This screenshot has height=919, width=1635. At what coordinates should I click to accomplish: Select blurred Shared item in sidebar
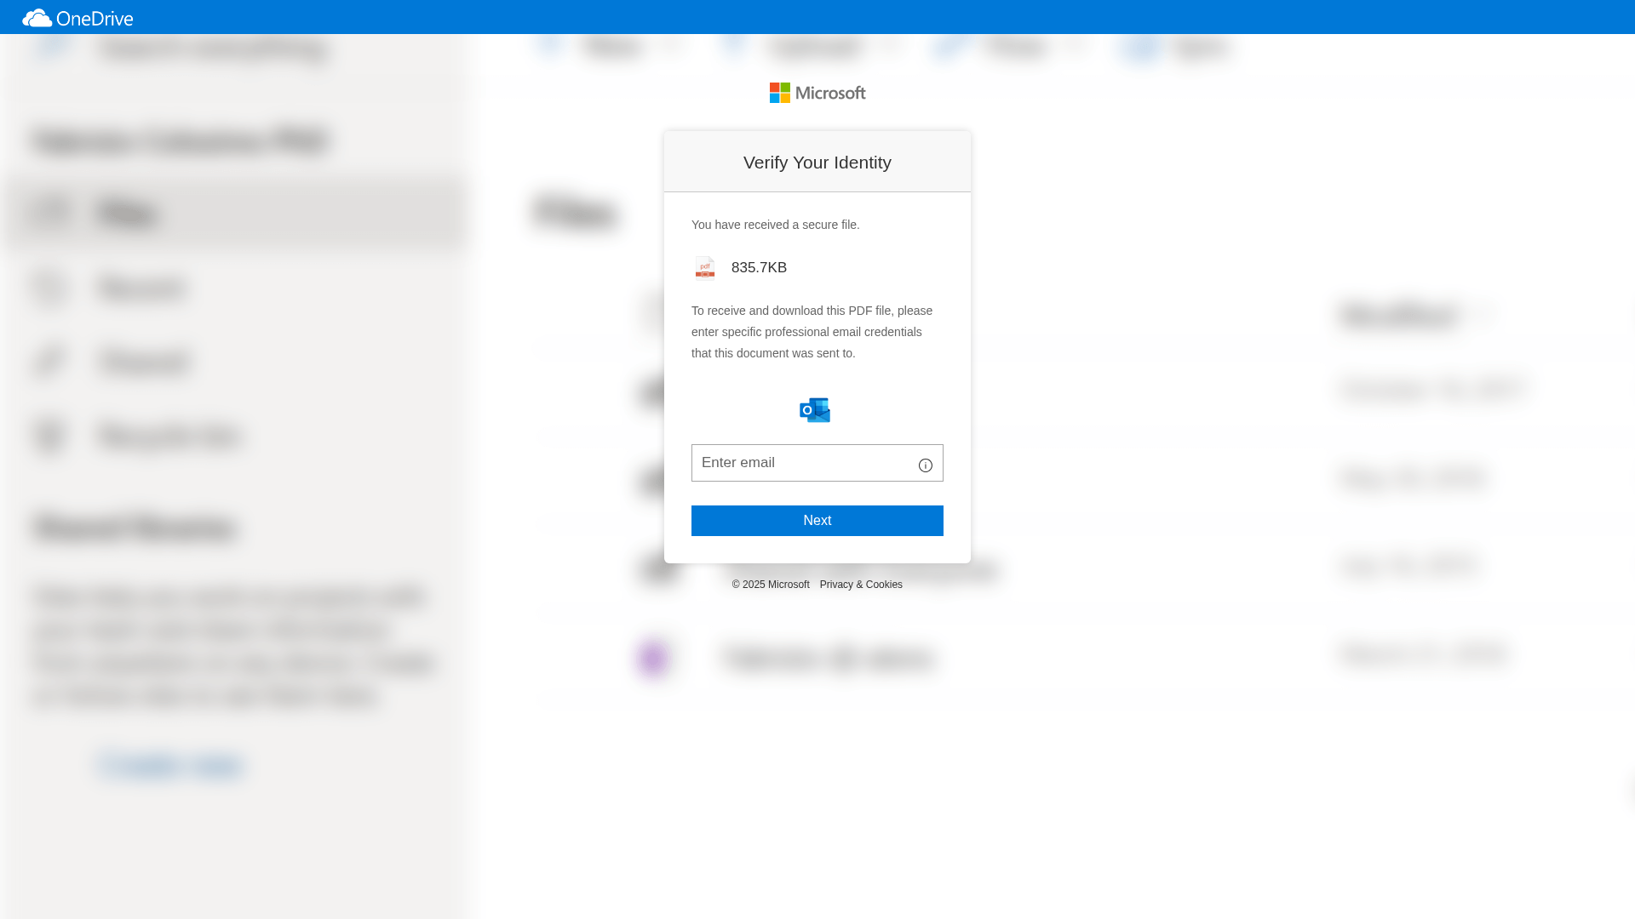tap(145, 362)
